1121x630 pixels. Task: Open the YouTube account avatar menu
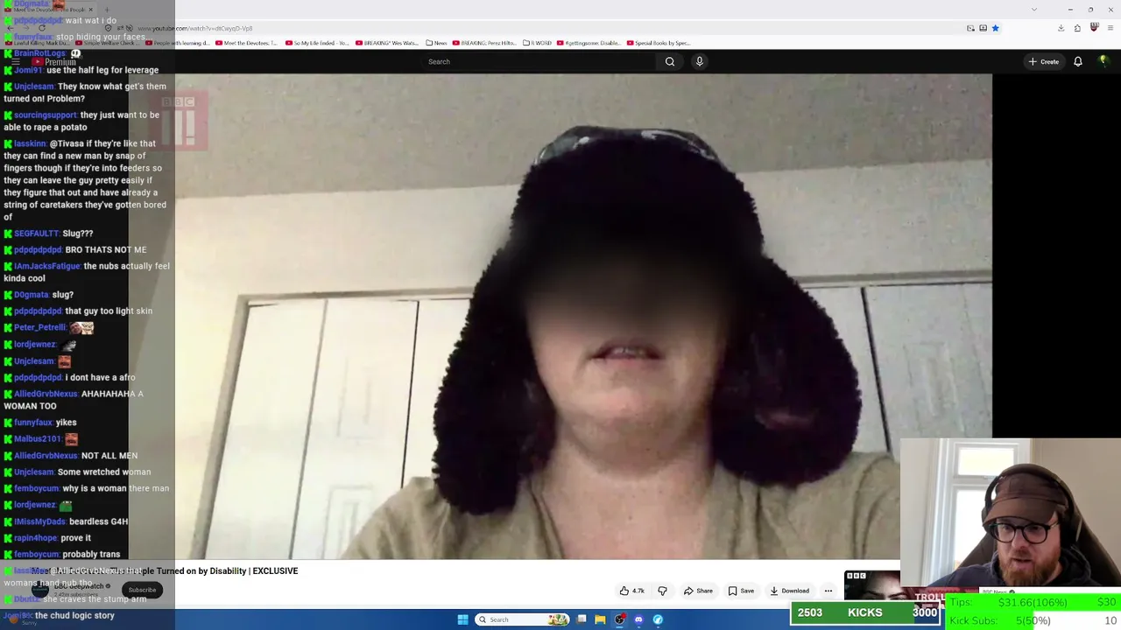tap(1104, 61)
